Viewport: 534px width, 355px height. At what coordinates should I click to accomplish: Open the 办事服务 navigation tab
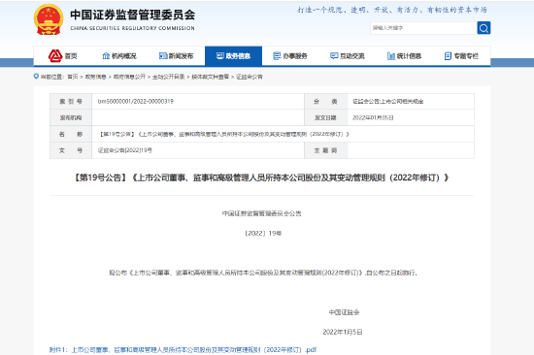tap(290, 56)
